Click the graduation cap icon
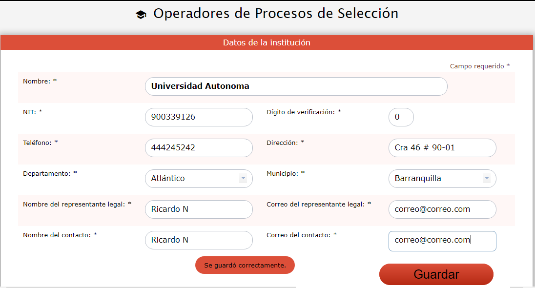The height and width of the screenshot is (288, 535). click(141, 15)
